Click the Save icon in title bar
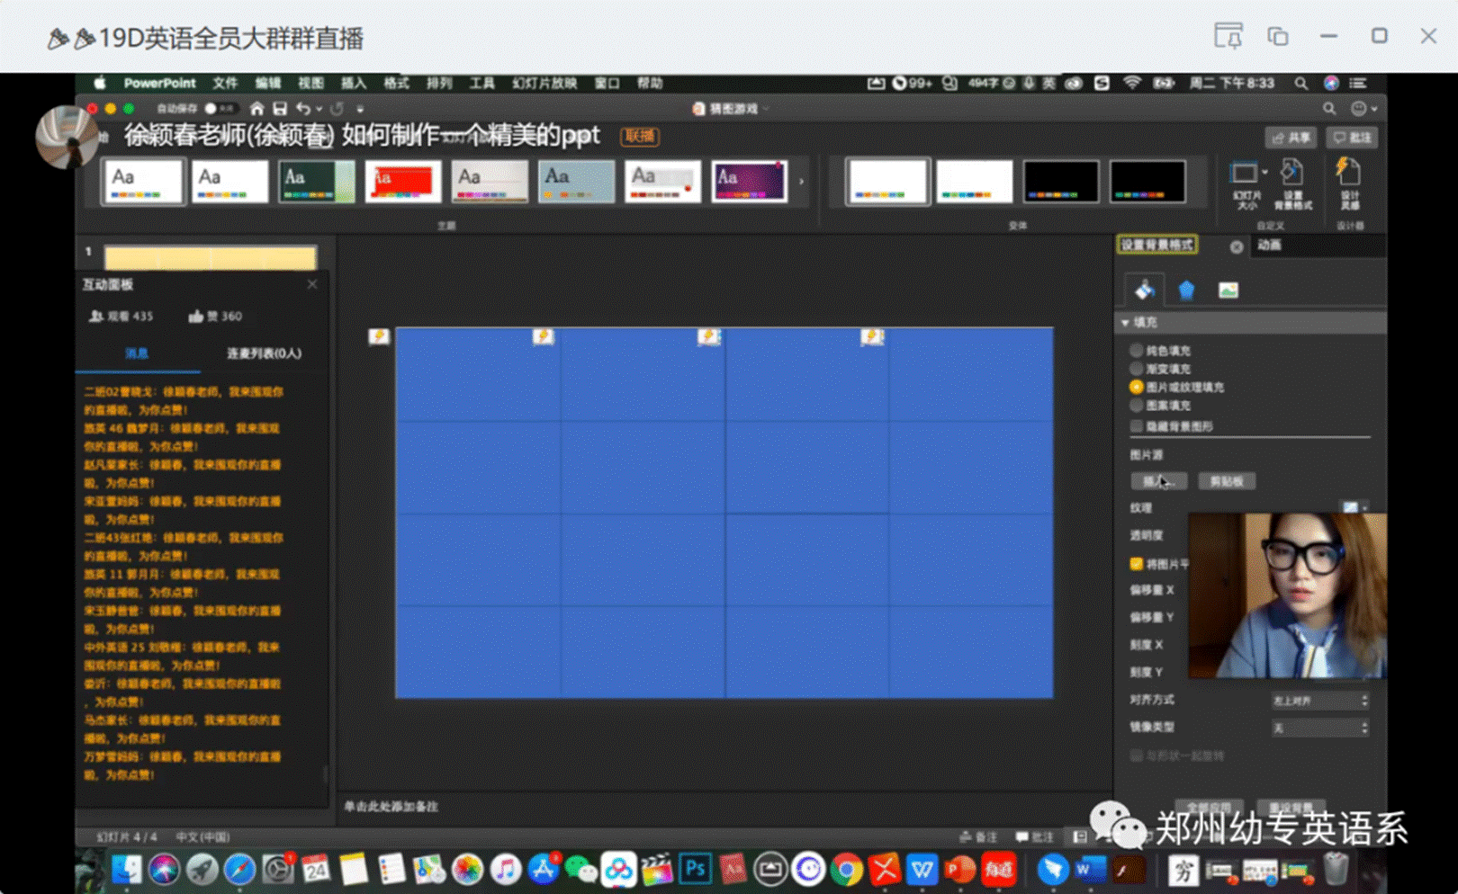Screen dimensions: 1458x894 (x=280, y=109)
